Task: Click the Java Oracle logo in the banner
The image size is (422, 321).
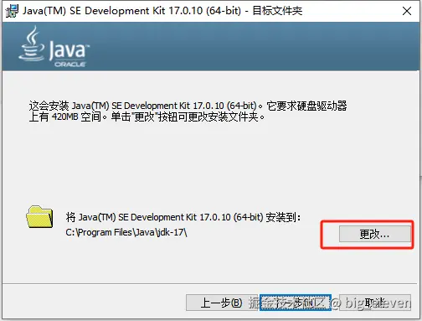Action: 54,47
